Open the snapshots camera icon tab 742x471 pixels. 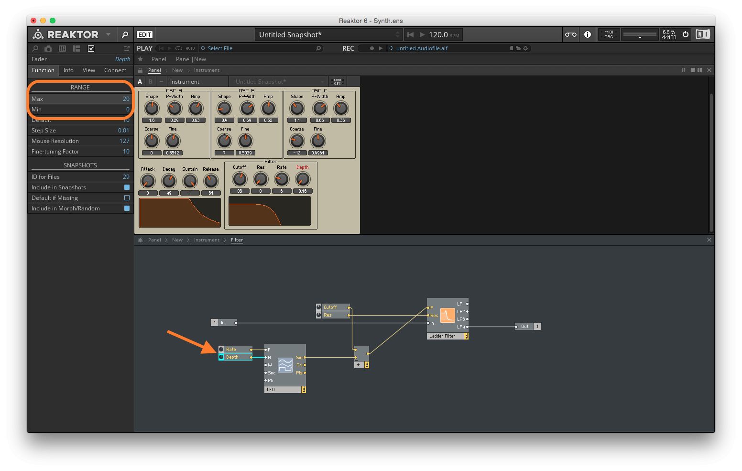(48, 48)
